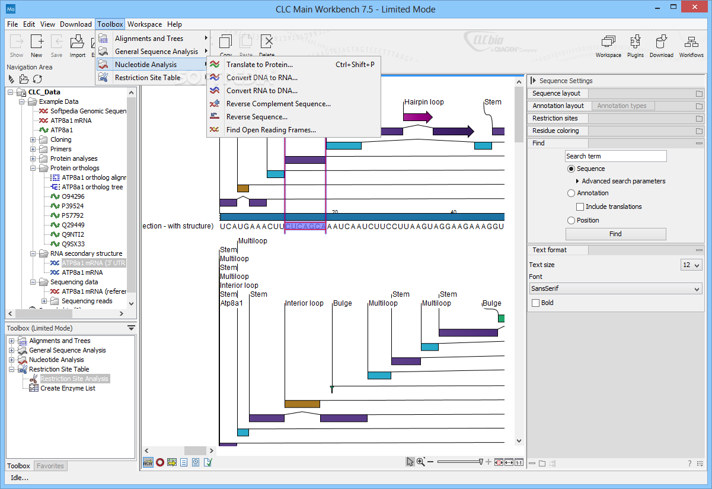Expand the Cloning folder

[x=34, y=139]
